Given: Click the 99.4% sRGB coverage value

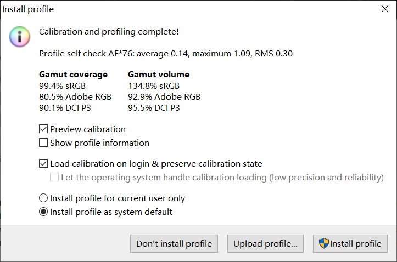Looking at the screenshot, I should coord(62,86).
